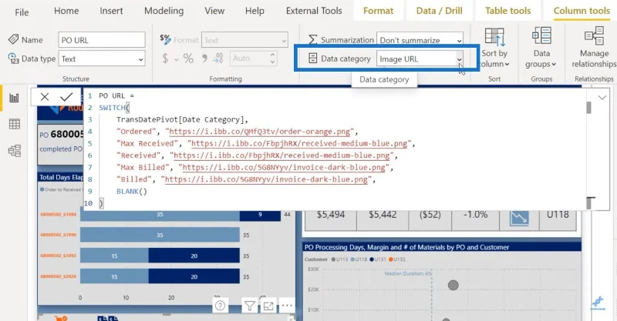This screenshot has height=321, width=617.
Task: Switch to the Home ribbon tab
Action: (66, 11)
